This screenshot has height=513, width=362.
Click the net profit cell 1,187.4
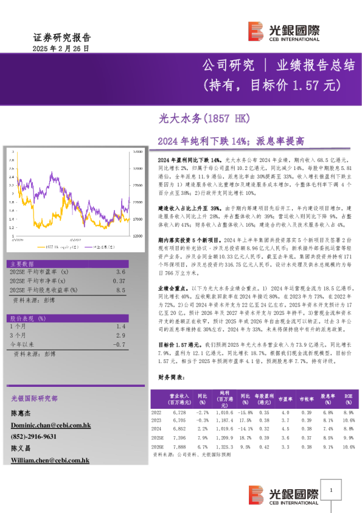[x=225, y=420]
